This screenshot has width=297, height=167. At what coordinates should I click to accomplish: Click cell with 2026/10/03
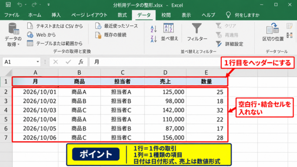tap(35, 110)
